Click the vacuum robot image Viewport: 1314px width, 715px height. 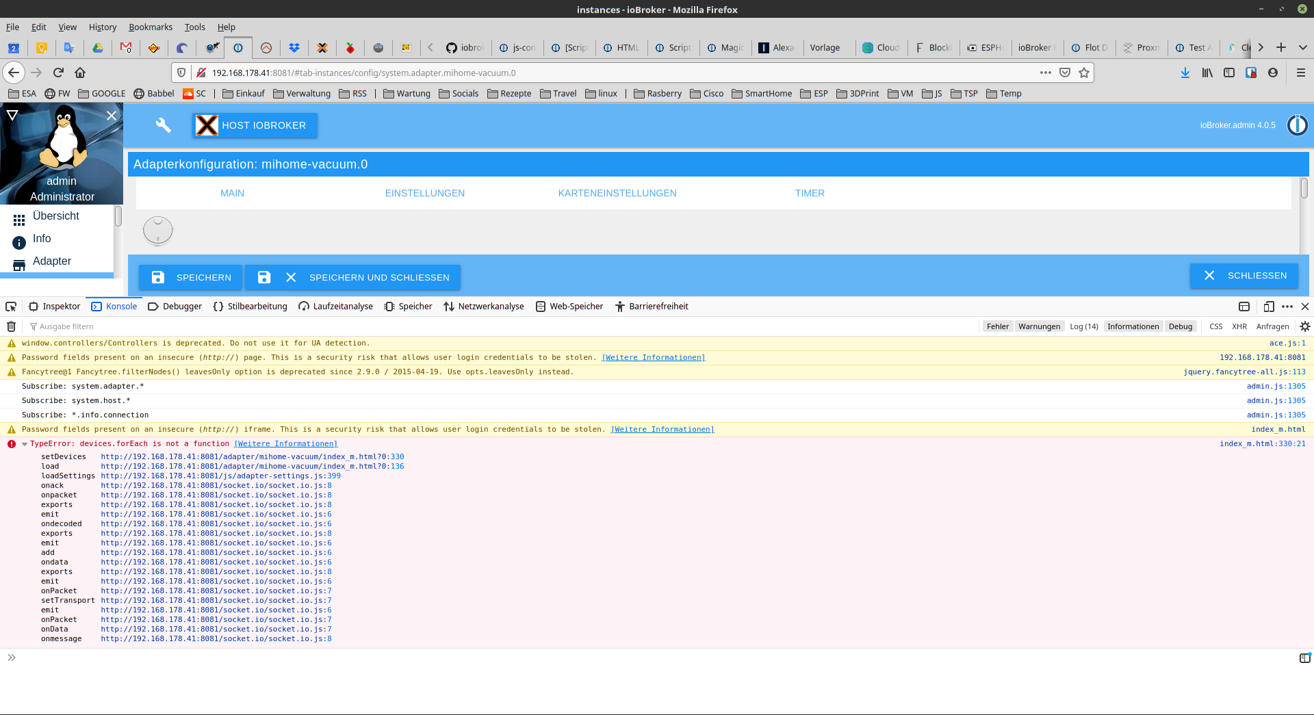tap(158, 231)
